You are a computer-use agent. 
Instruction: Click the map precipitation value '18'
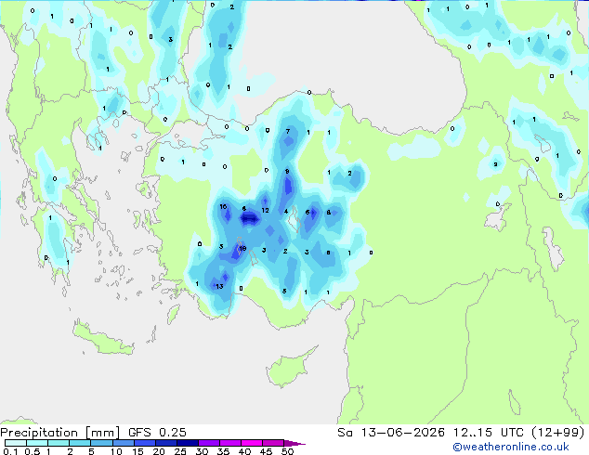(x=242, y=249)
